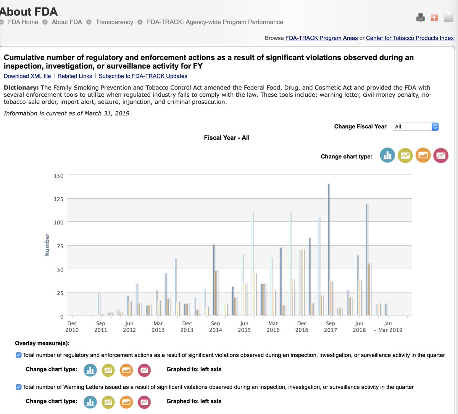Set regulatory actions overlay to area chart
Screen dimensions: 458x414
(126, 370)
